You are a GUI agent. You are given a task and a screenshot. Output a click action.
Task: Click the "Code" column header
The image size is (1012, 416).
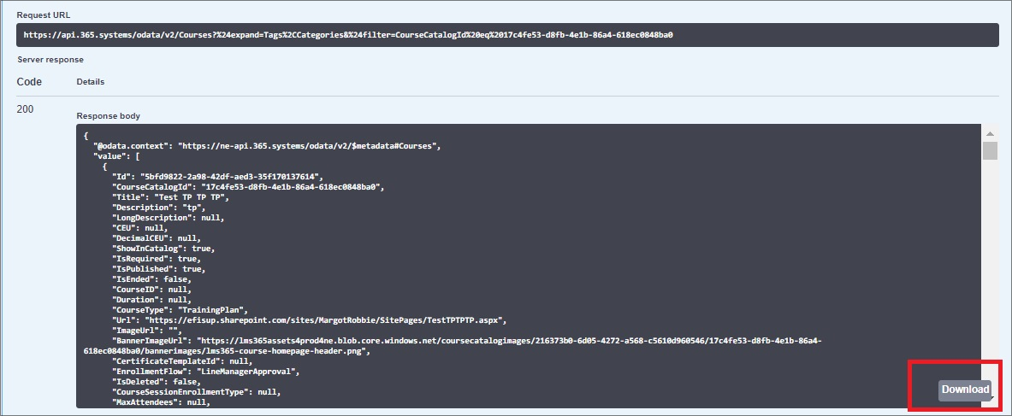(x=29, y=81)
